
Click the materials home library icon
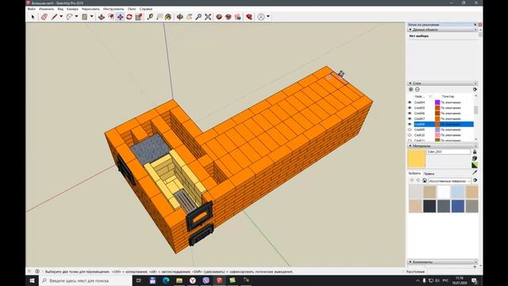425,180
